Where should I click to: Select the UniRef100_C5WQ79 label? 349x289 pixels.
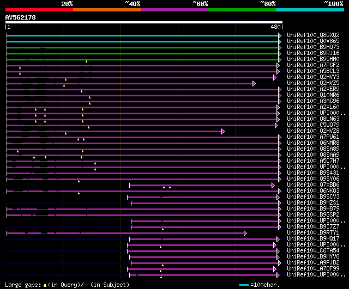[313, 125]
